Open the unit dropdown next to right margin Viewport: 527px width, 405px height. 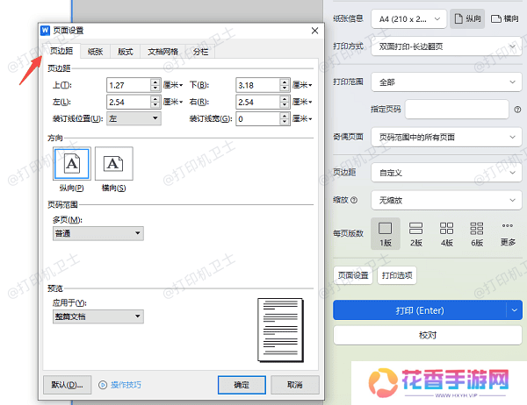pos(302,102)
